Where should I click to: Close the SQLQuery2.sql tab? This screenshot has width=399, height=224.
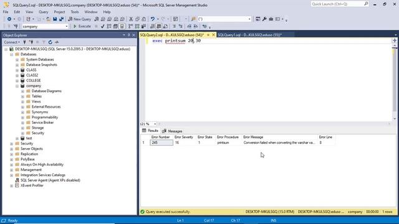213,35
